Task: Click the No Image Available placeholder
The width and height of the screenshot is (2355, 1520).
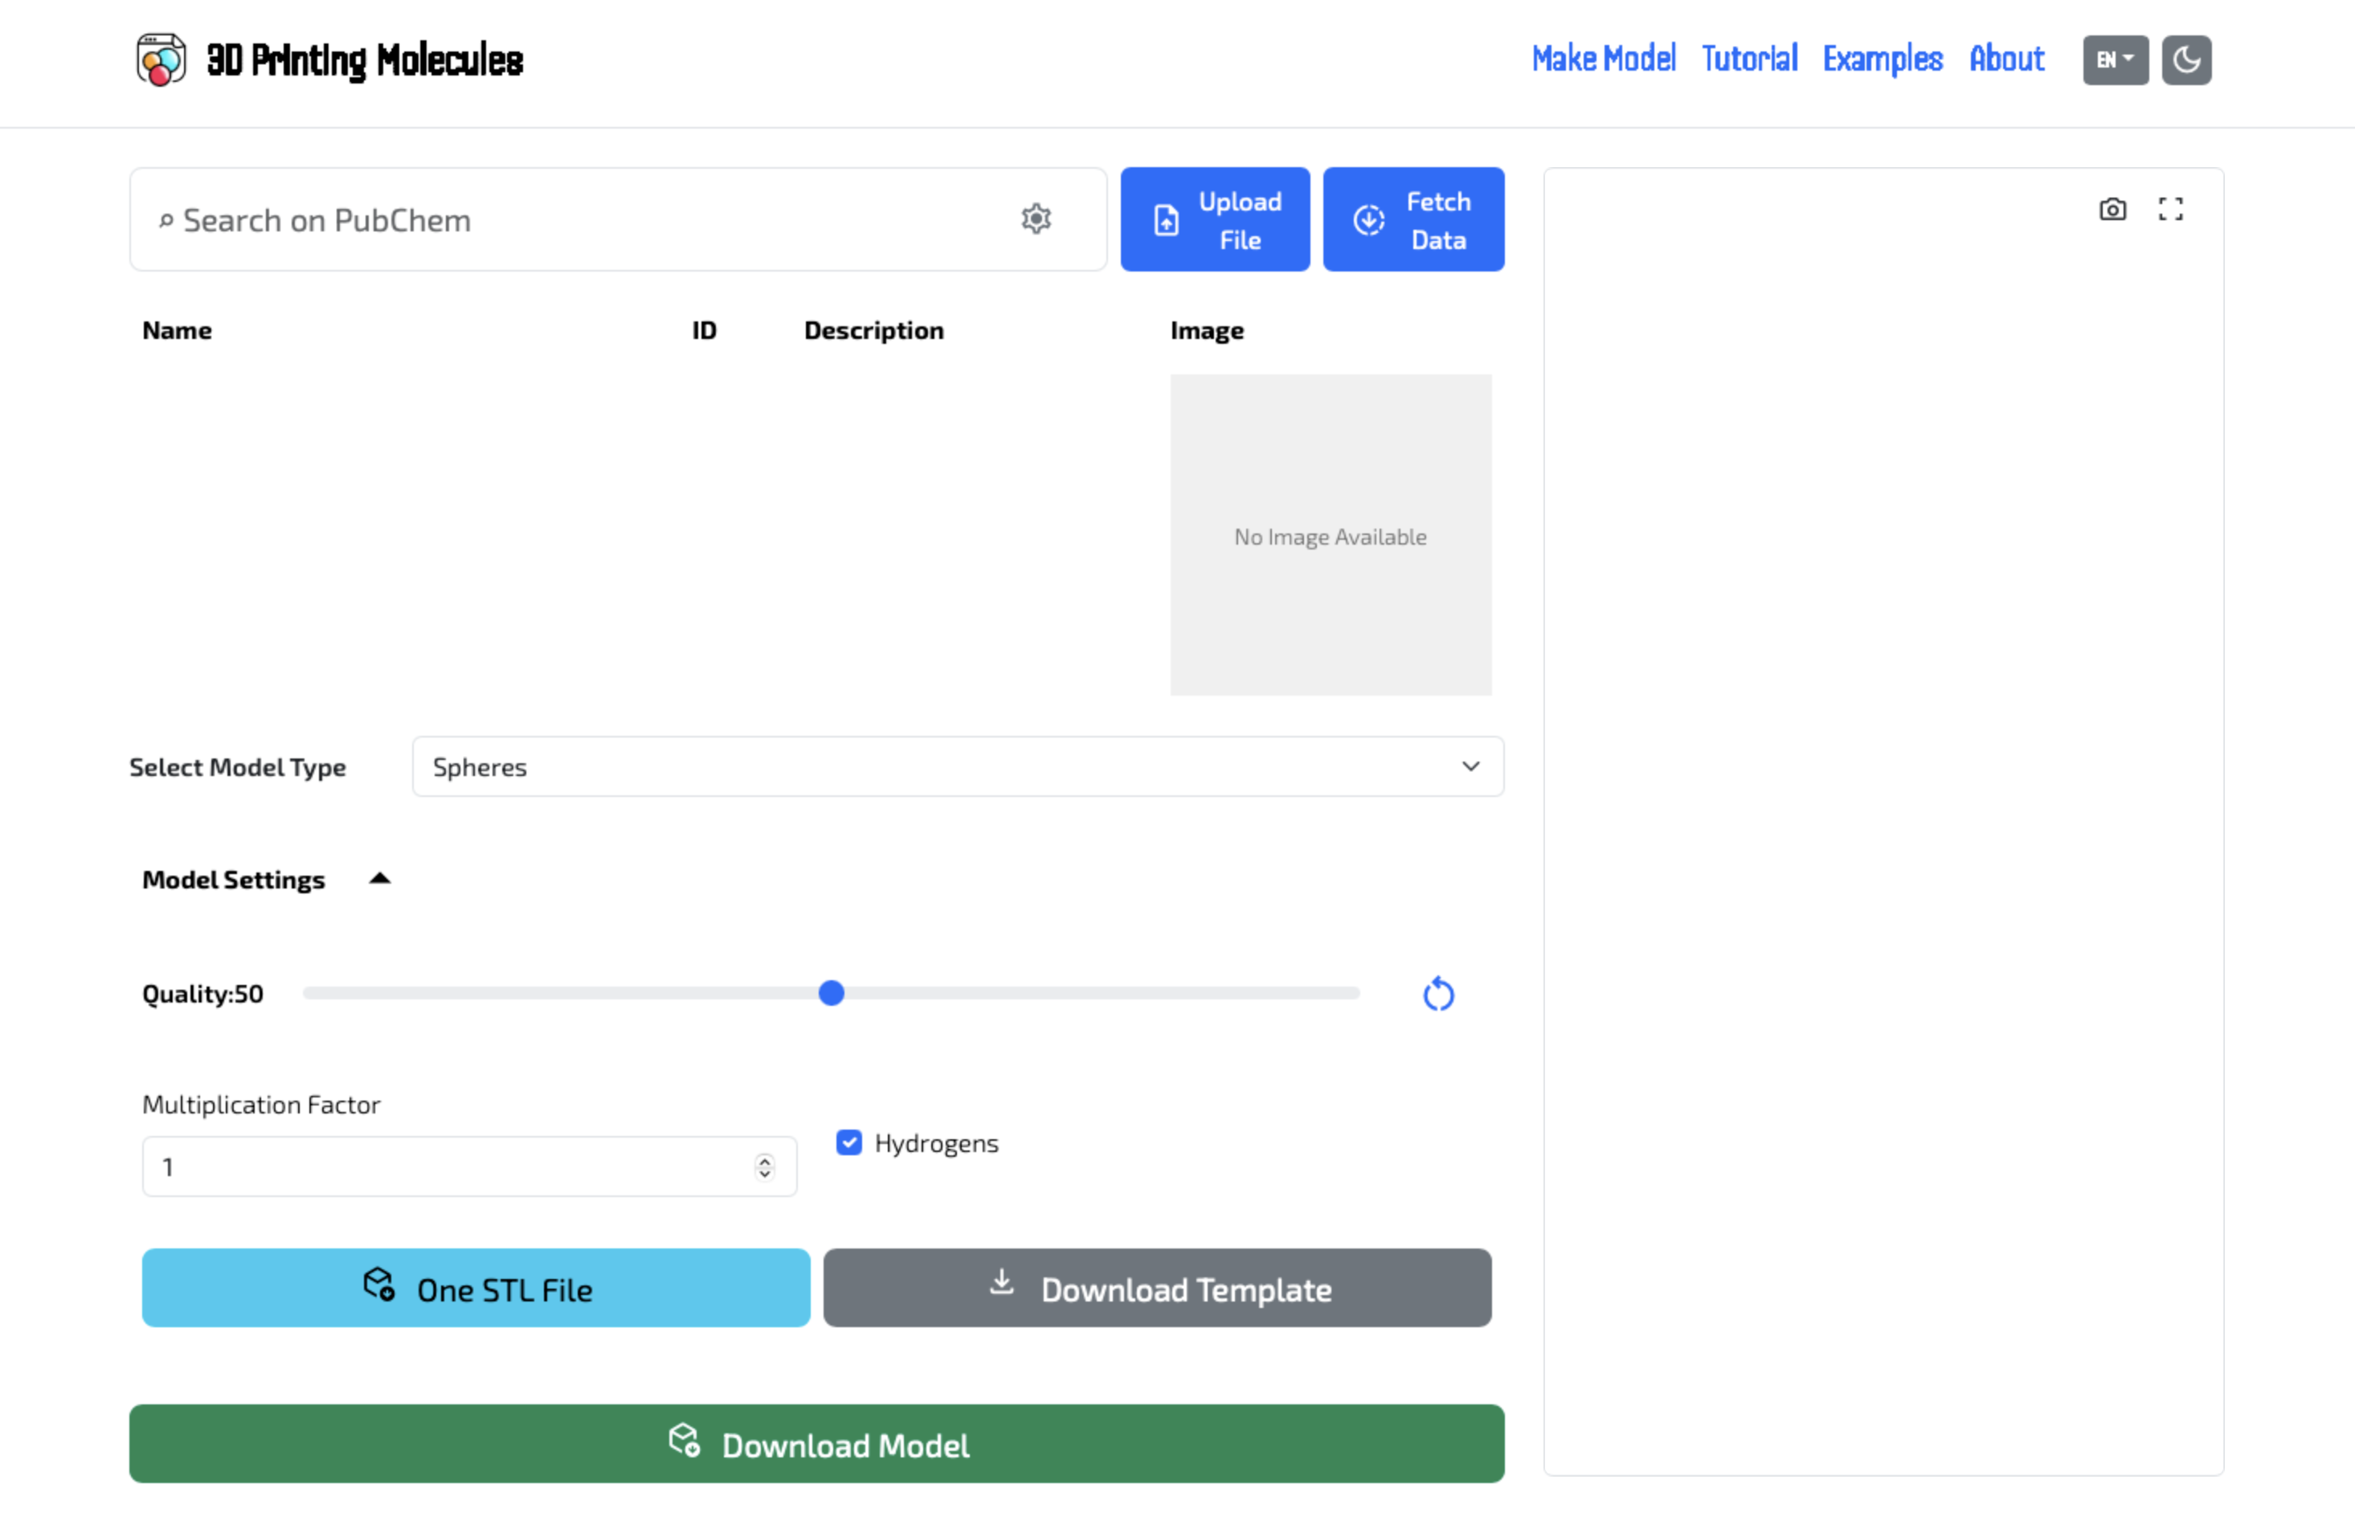Action: click(1331, 535)
